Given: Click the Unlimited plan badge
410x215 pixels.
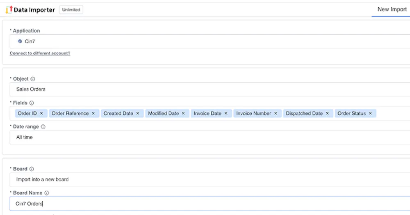Looking at the screenshot, I should 71,10.
